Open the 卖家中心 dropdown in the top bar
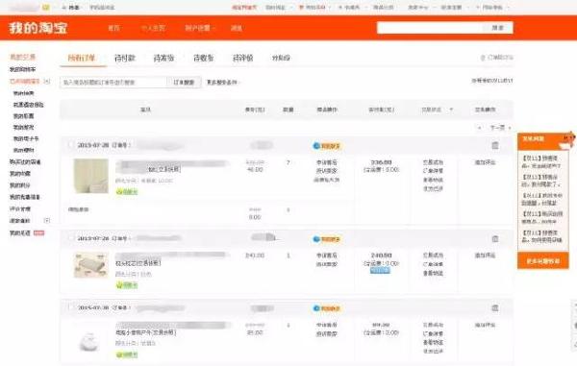Viewport: 577px width, 366px height. [420, 8]
